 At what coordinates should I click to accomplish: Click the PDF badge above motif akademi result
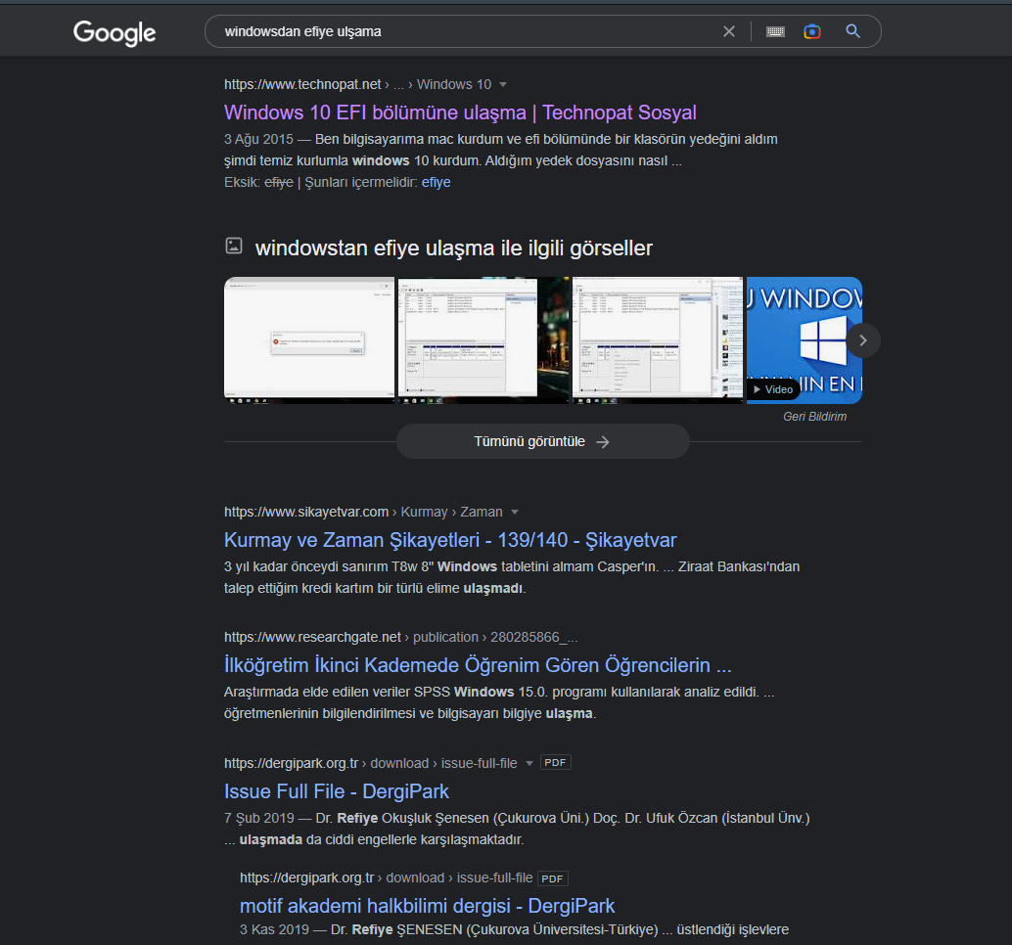point(552,878)
